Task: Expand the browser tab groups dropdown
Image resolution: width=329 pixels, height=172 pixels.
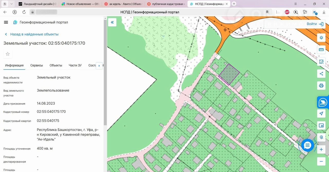Action: 12,4
